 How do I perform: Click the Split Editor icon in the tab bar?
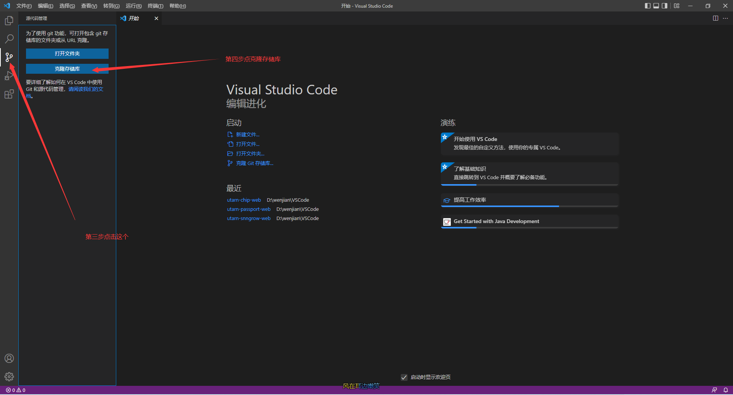pos(715,18)
